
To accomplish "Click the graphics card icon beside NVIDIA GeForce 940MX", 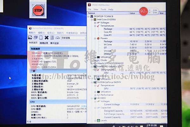I will click(95, 82).
